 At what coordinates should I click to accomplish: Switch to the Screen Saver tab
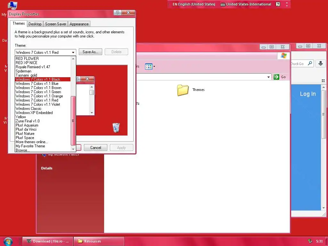pos(56,24)
